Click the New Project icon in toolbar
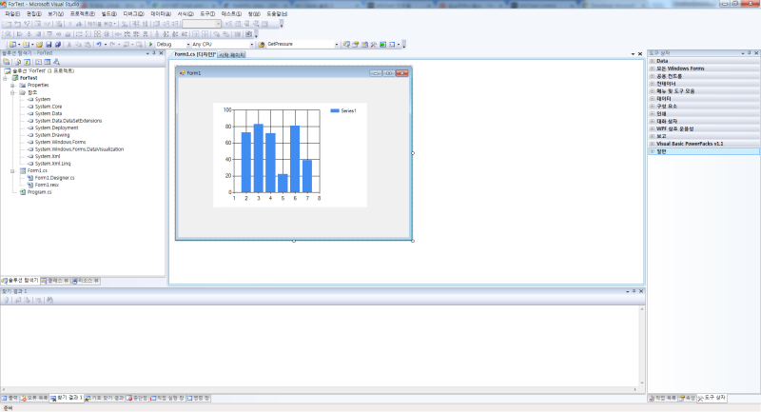The image size is (761, 412). pos(12,44)
